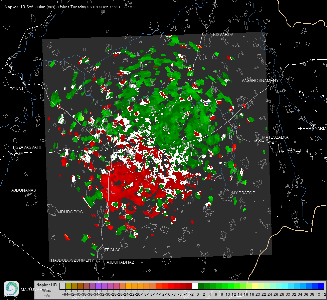Click the FEHÉRGYARMAT label at the map edge

(312, 129)
